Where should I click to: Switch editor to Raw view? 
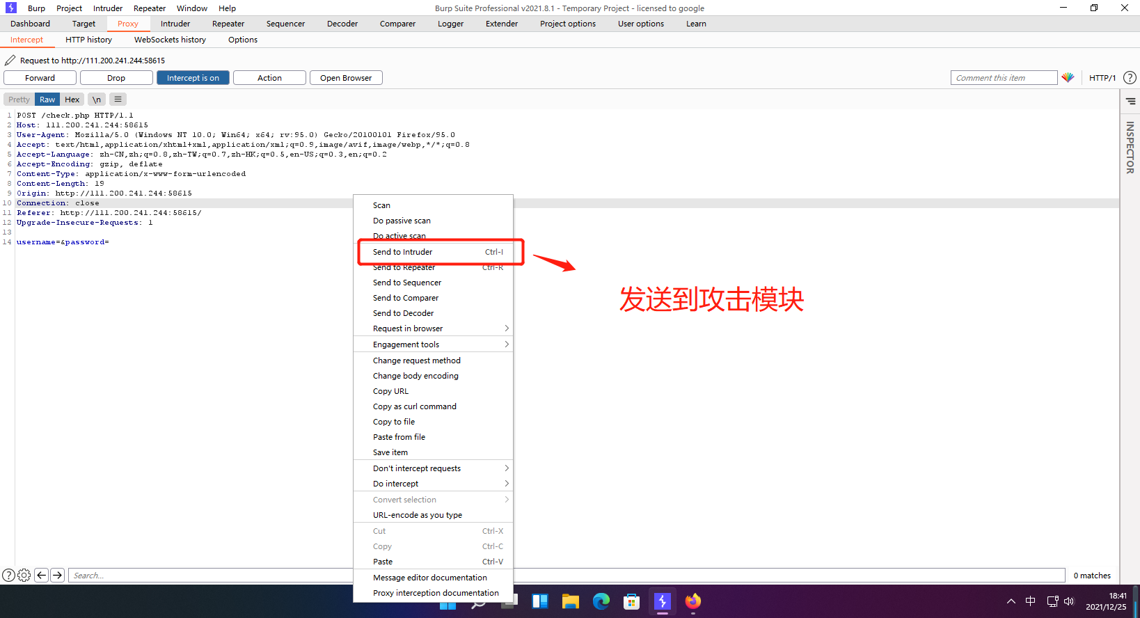point(47,100)
